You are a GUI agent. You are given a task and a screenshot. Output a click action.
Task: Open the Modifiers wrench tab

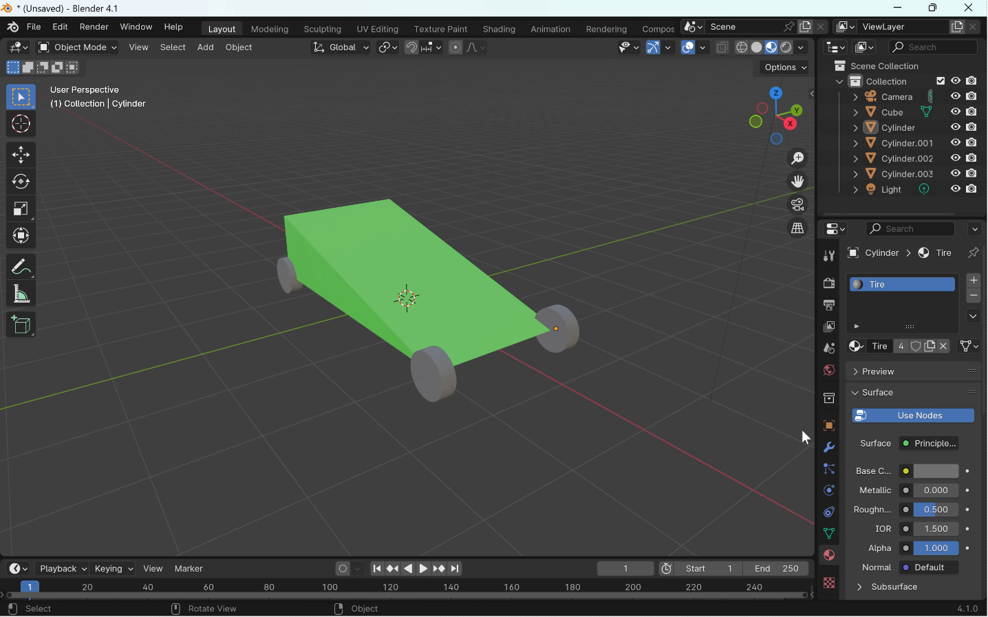point(829,448)
